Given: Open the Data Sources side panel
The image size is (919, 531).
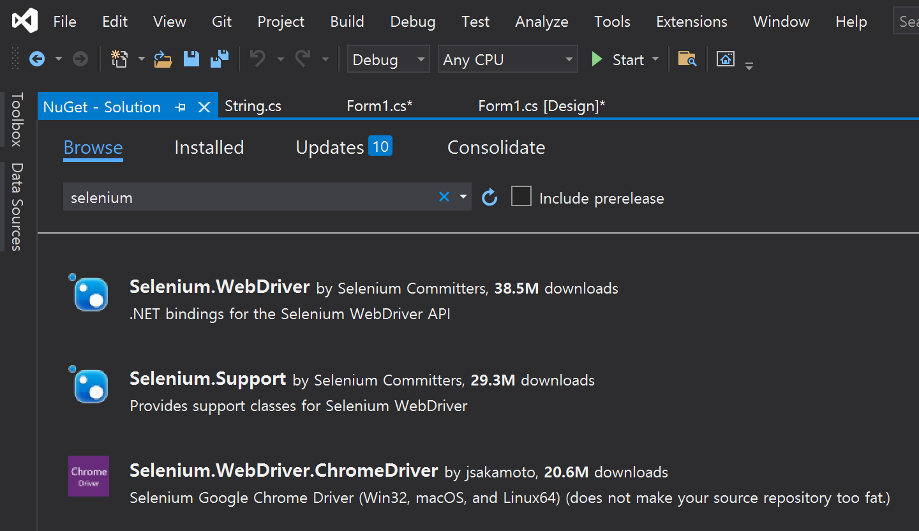Looking at the screenshot, I should 17,207.
